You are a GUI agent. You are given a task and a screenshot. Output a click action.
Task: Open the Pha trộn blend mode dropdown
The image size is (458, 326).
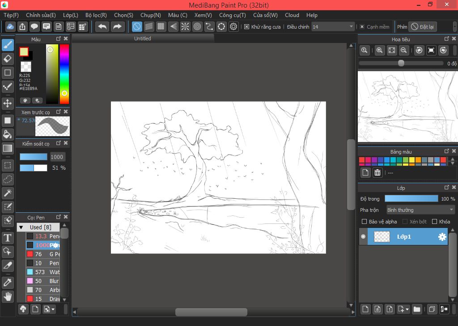420,210
